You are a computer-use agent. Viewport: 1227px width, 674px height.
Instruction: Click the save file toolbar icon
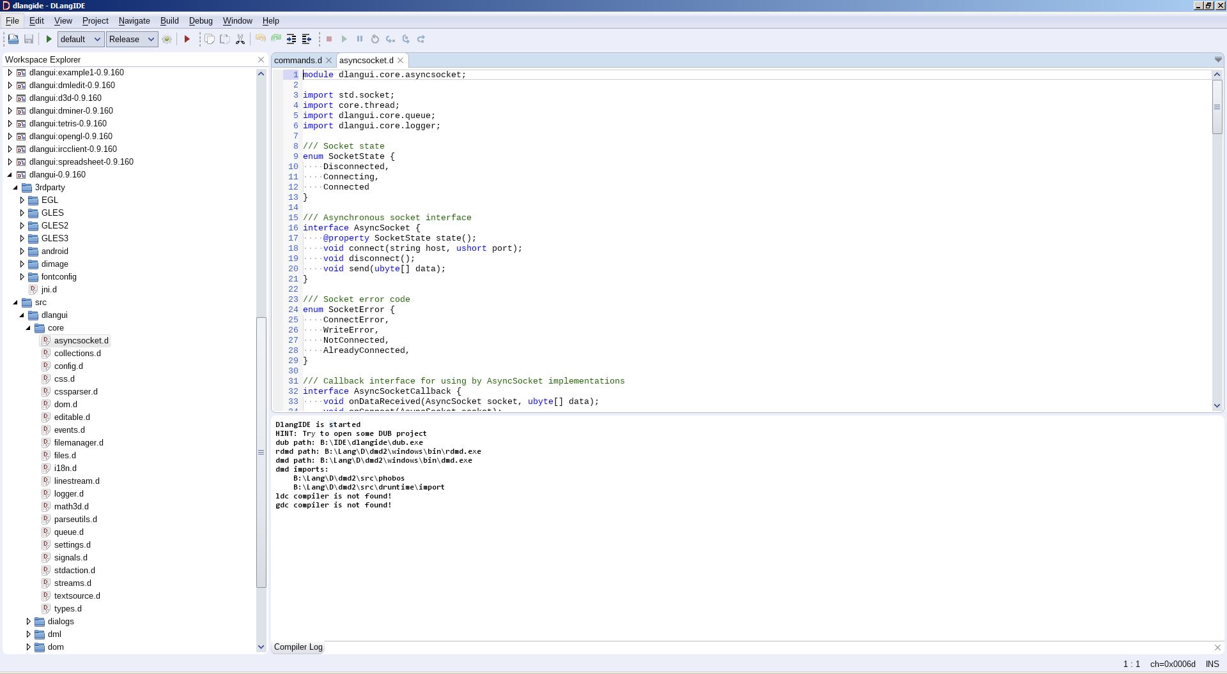coord(29,39)
